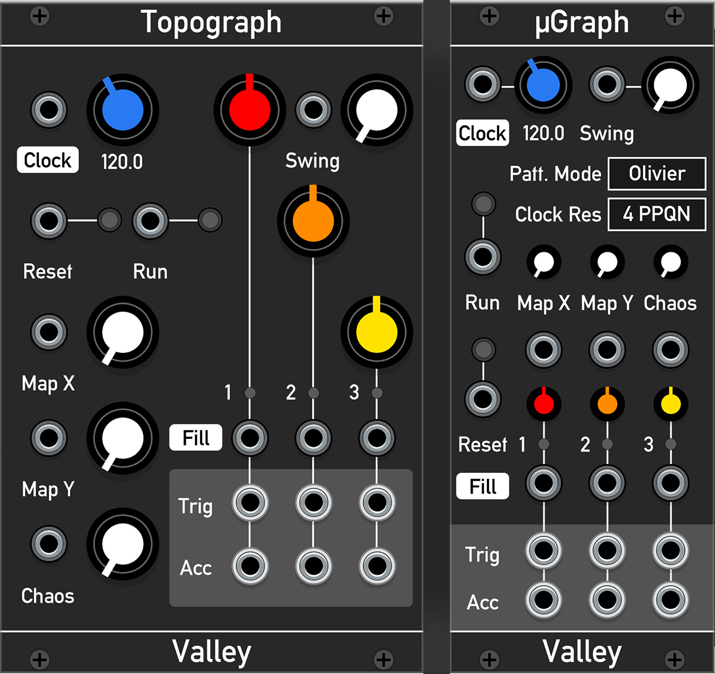Viewport: 715px width, 674px height.
Task: Click the Map Y knob on Topograph
Action: (122, 438)
